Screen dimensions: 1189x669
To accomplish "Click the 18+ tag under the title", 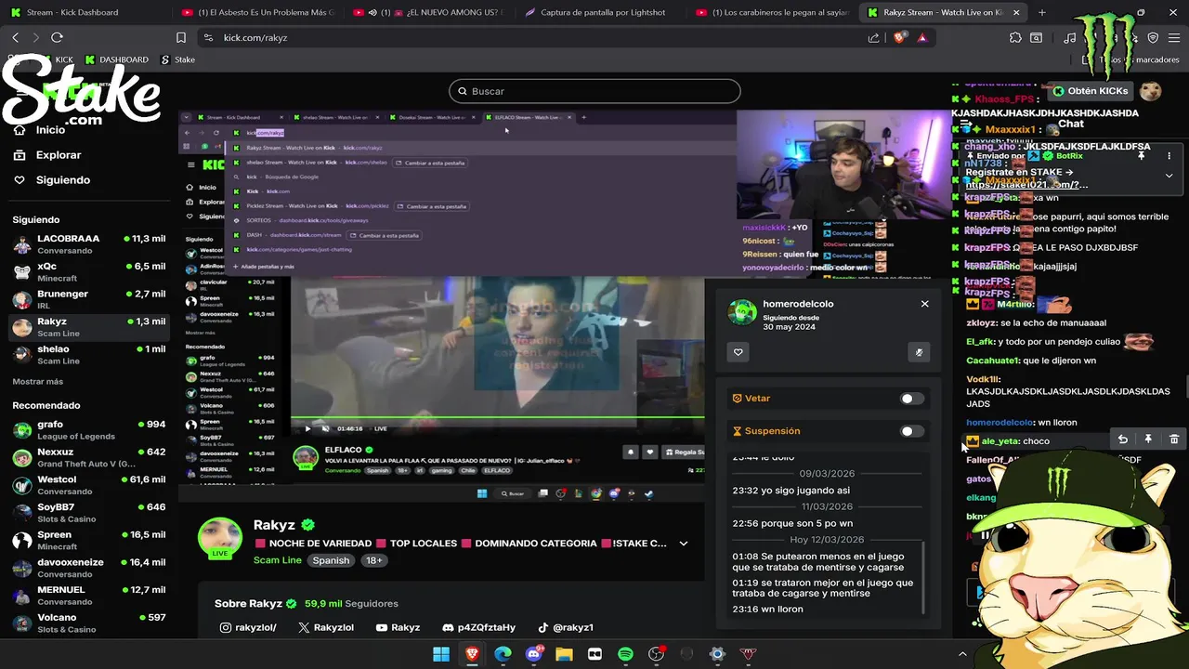I will click(373, 560).
